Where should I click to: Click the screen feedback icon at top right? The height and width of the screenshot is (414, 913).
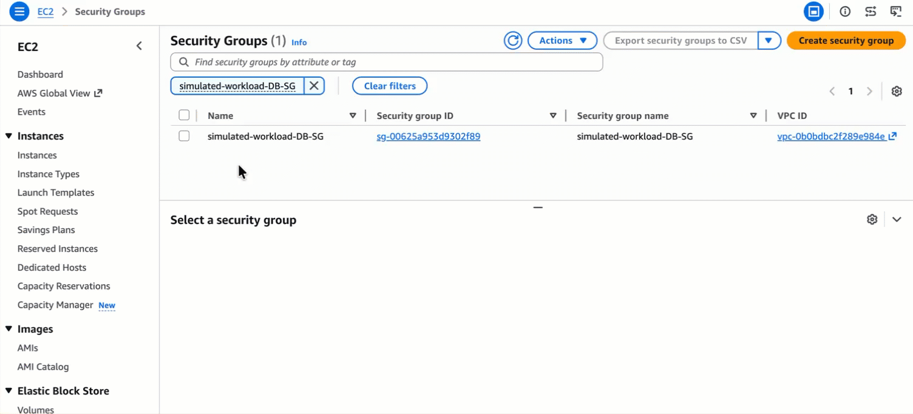pyautogui.click(x=896, y=12)
